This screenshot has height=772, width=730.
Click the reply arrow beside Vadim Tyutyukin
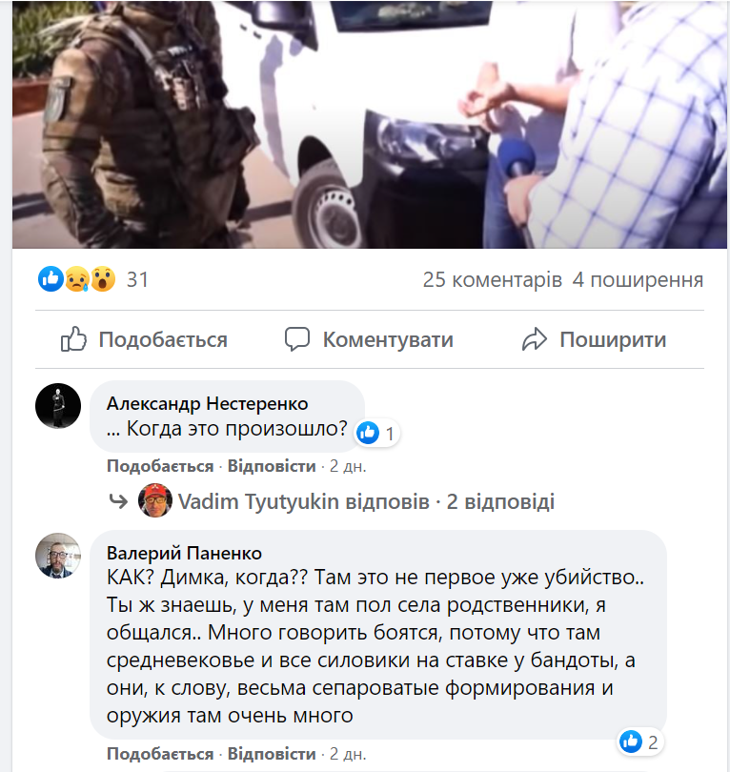[118, 501]
